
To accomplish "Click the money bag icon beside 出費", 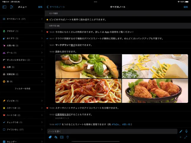I will pyautogui.click(x=4, y=67).
